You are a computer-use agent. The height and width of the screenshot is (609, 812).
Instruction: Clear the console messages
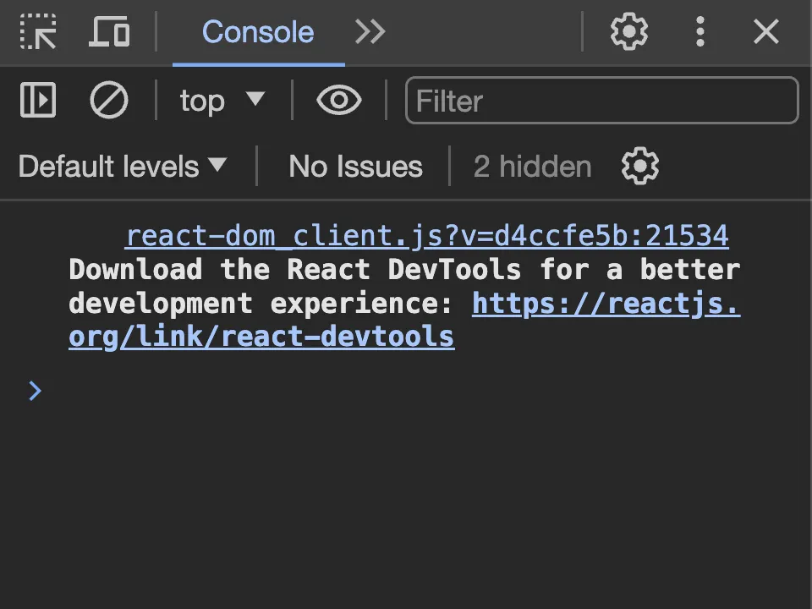coord(109,101)
